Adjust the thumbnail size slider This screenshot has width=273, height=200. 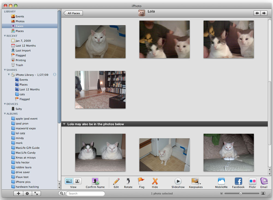coord(241,193)
